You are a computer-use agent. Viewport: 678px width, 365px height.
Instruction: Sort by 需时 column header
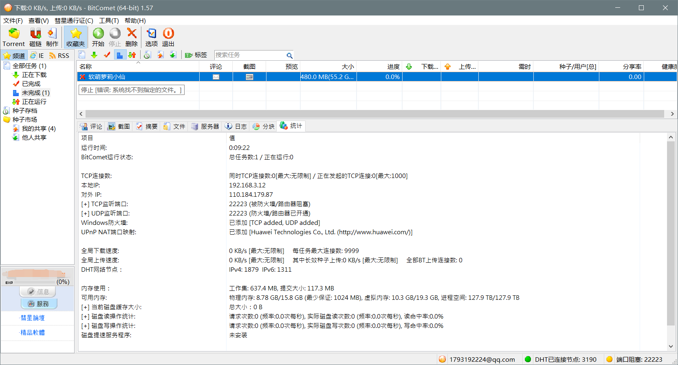click(506, 66)
